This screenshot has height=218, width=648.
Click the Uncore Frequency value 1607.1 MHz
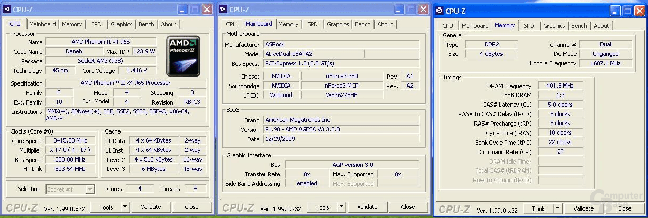point(606,63)
